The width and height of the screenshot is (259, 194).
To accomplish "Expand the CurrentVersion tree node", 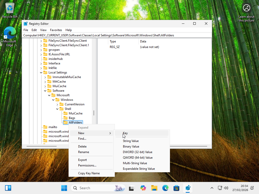I will point(57,104).
